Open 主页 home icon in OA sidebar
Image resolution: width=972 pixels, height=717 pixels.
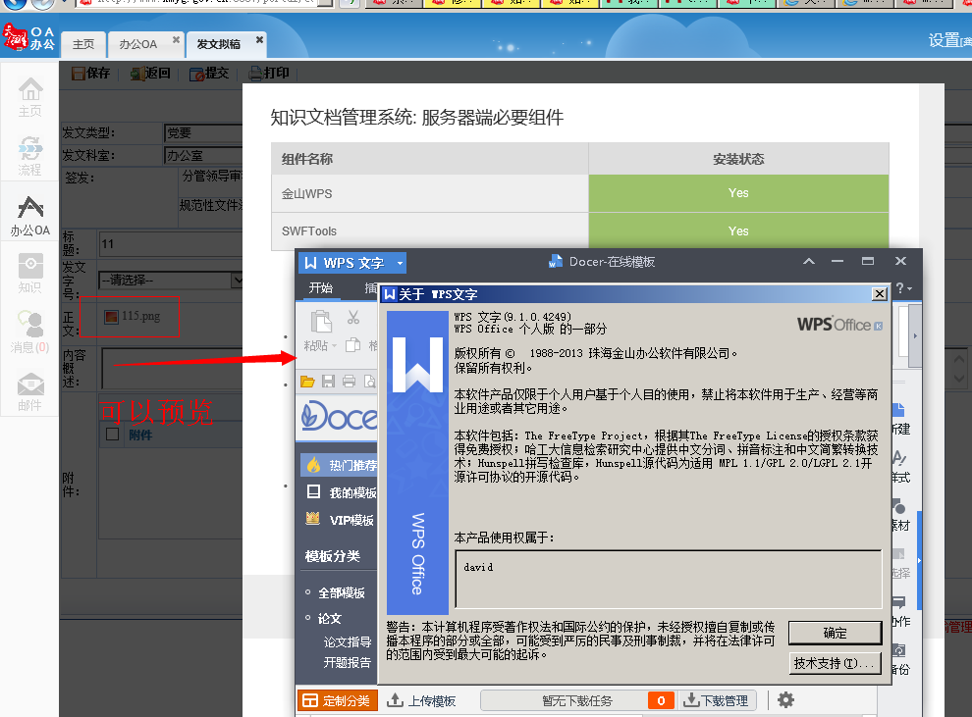[x=29, y=90]
